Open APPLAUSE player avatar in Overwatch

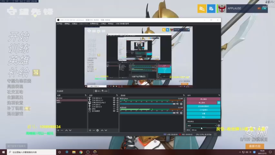222,8
